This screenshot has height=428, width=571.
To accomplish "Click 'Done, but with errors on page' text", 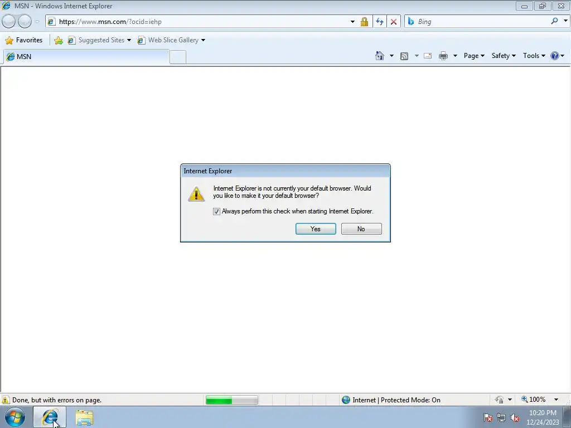I will 57,400.
